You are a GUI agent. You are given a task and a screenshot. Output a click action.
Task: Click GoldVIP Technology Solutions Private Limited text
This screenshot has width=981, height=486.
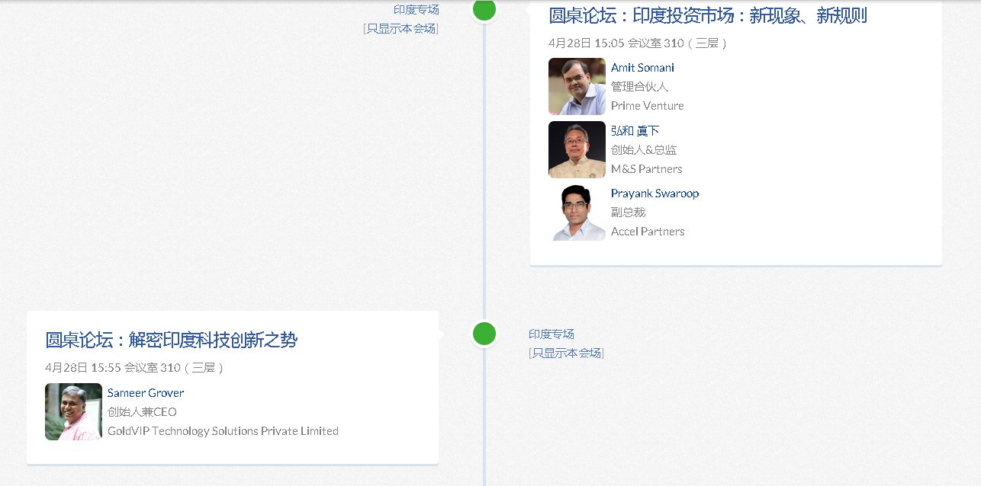tap(223, 431)
